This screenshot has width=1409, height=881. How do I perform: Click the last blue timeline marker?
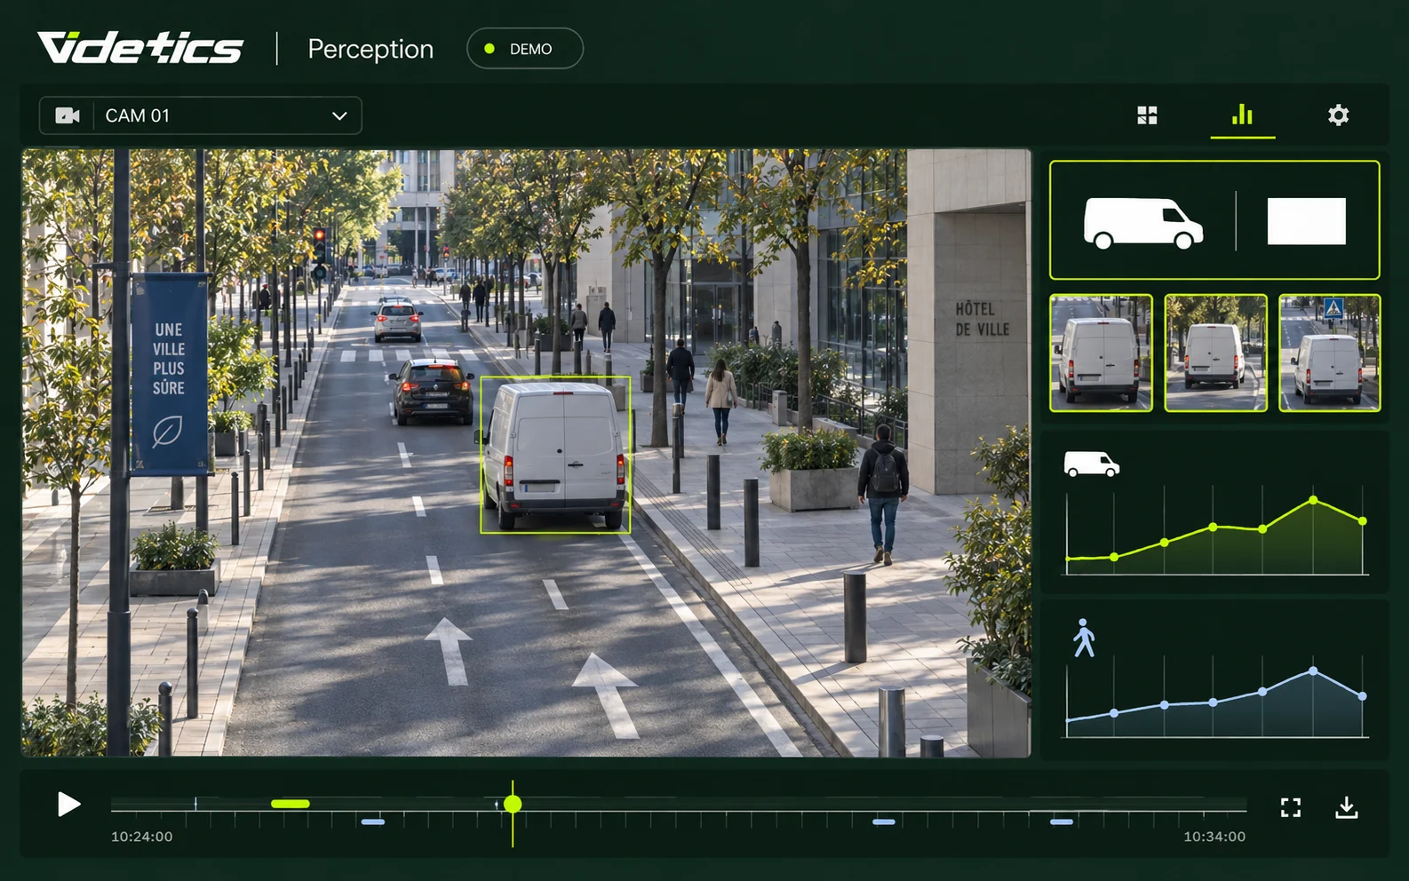click(1062, 822)
